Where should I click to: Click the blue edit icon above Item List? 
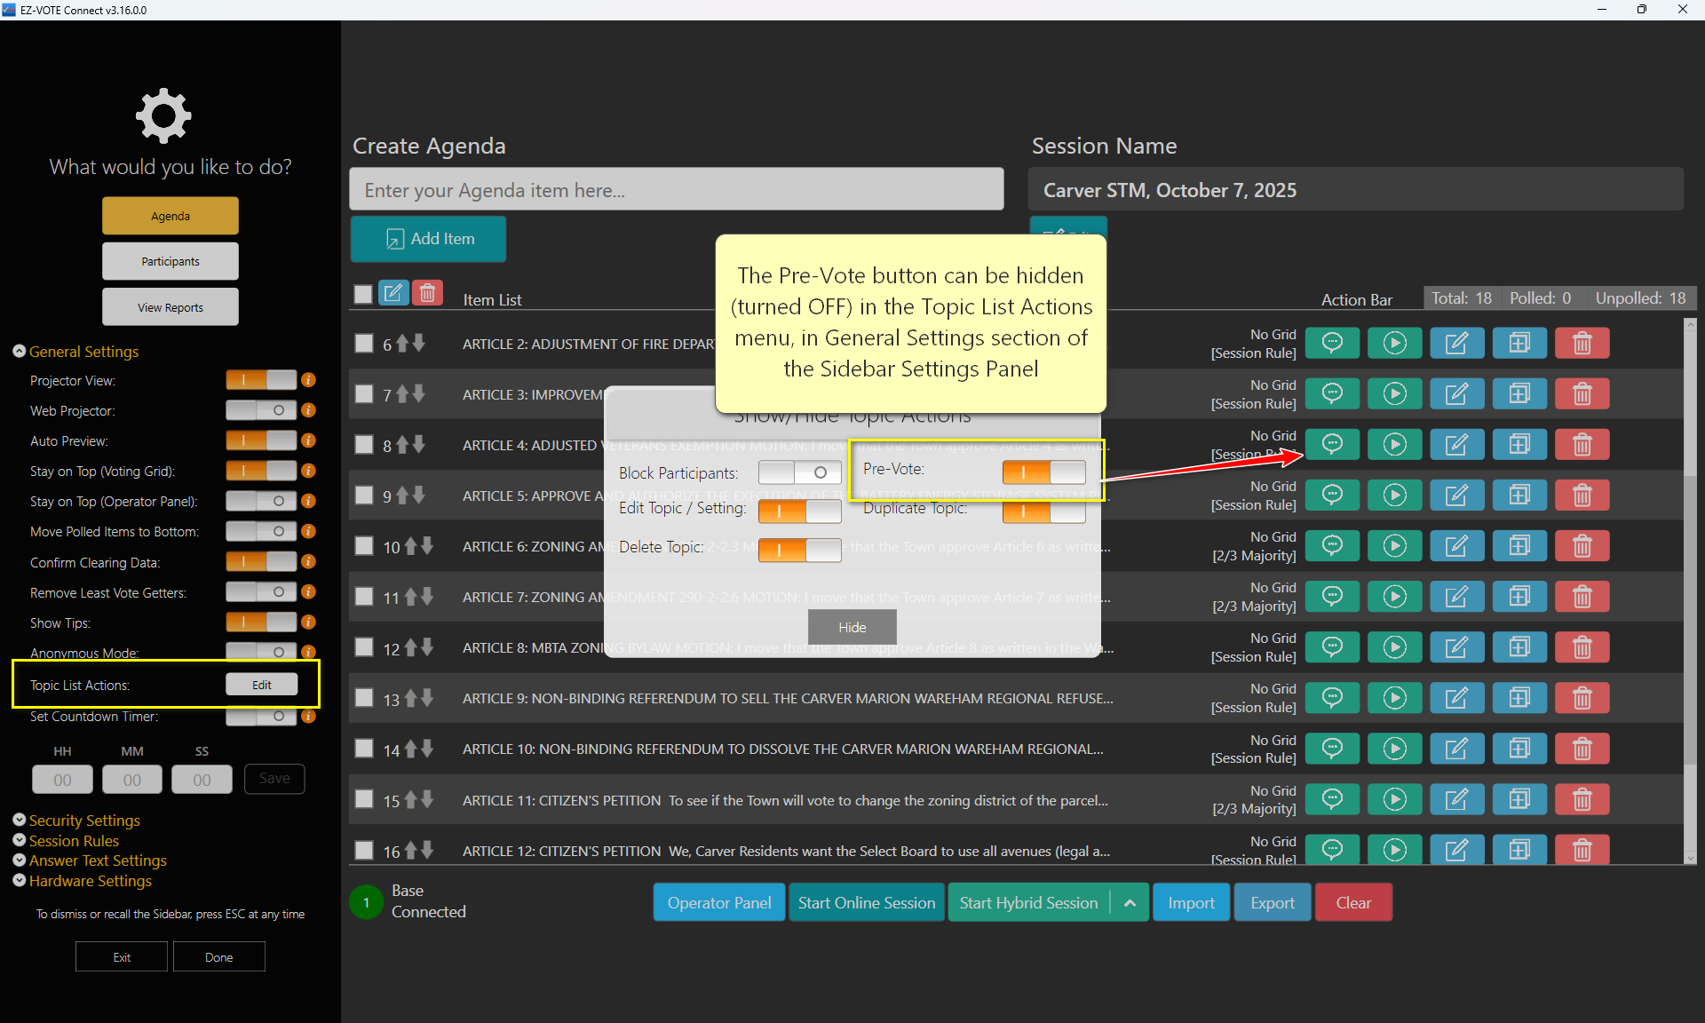pos(393,293)
